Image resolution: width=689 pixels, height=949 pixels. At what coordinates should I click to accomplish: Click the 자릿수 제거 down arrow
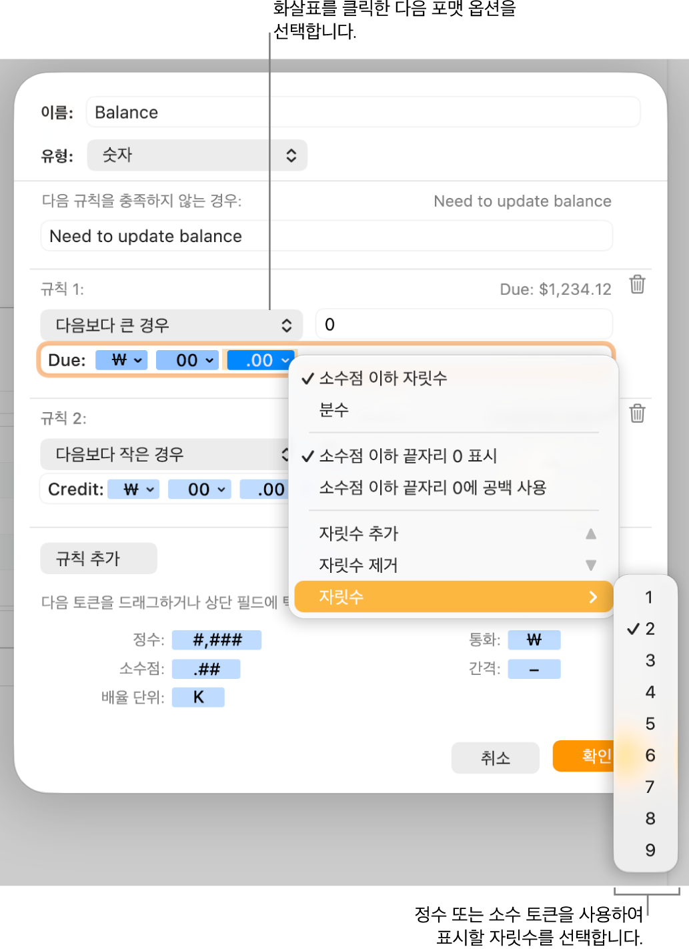[x=590, y=565]
